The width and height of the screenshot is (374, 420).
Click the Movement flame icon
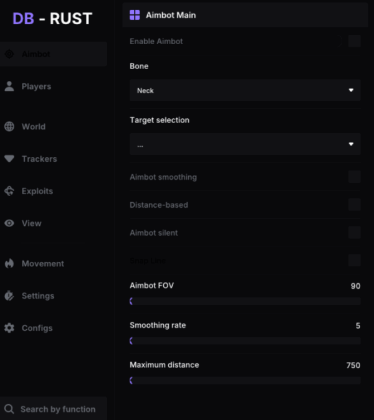pyautogui.click(x=9, y=263)
